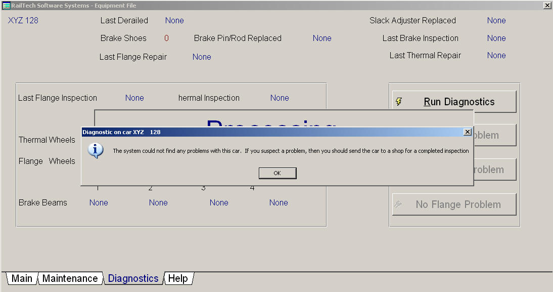
Task: Click the Last Thermal Repair label
Action: [425, 56]
